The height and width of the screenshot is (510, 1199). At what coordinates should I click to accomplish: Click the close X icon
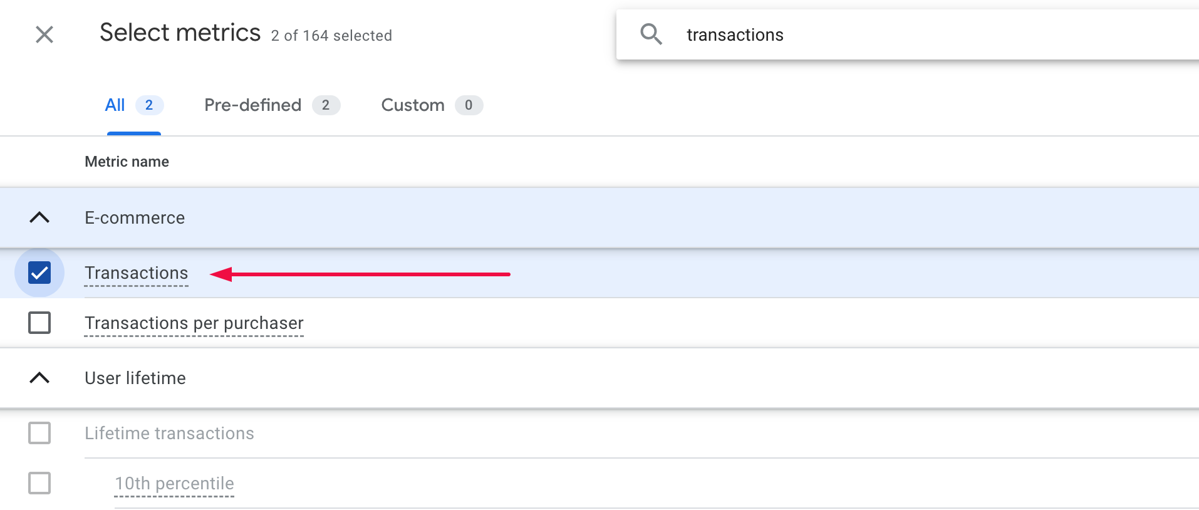point(44,34)
